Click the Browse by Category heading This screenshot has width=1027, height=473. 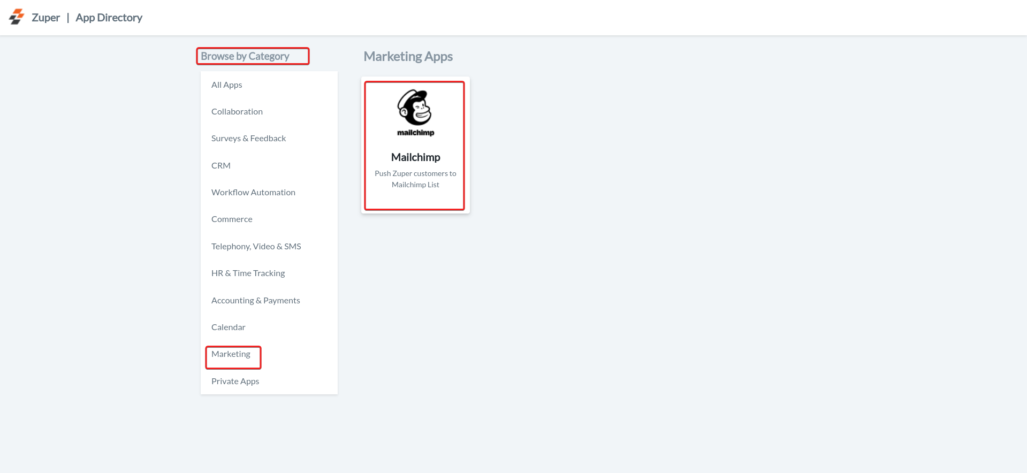245,56
